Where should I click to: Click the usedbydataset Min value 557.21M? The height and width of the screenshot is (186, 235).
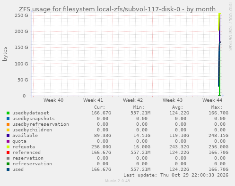click(x=140, y=113)
